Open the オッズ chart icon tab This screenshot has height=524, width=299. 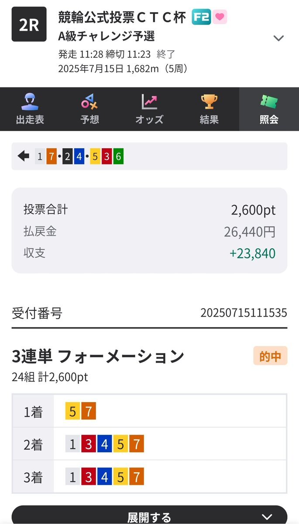[x=149, y=109]
